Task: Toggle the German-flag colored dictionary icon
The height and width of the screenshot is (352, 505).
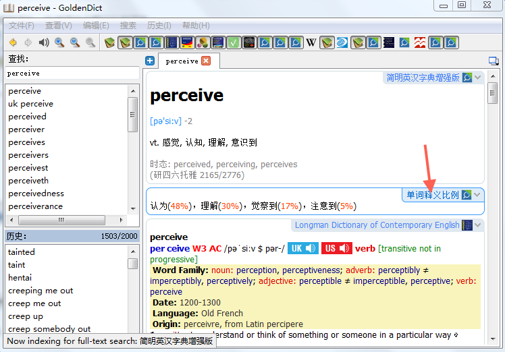Action: pyautogui.click(x=187, y=42)
